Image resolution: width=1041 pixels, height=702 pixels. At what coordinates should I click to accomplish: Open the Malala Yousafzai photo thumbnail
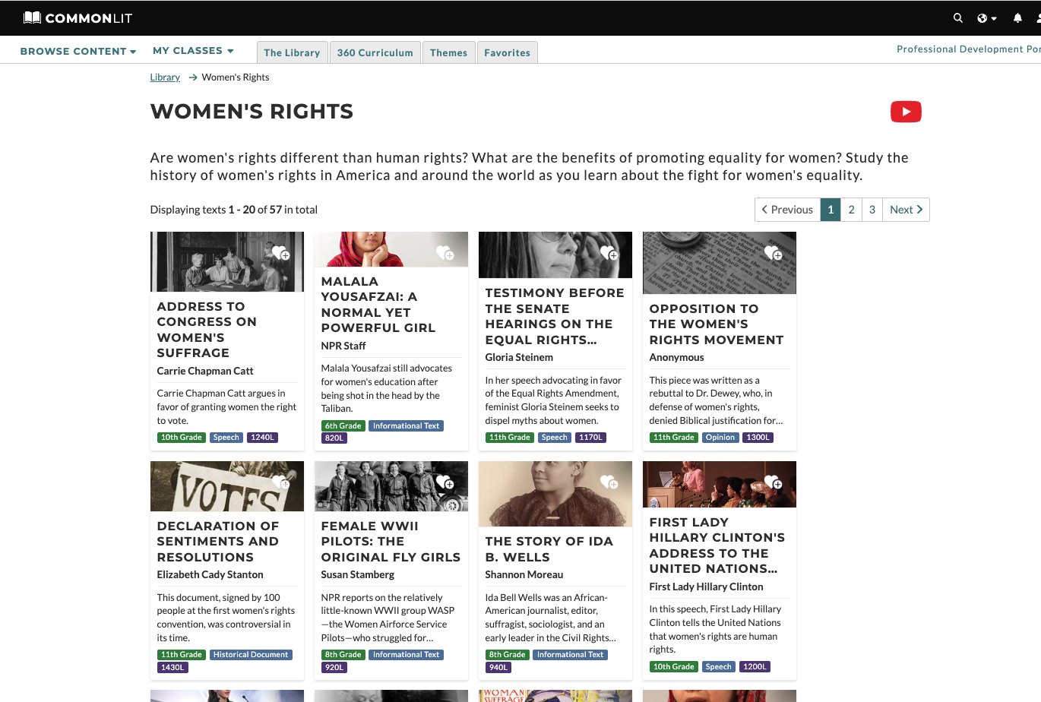pyautogui.click(x=391, y=249)
